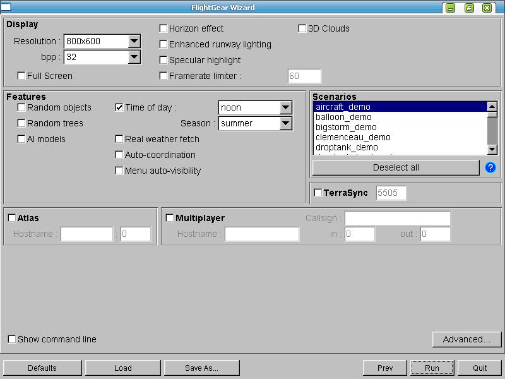Click Scenarios list scroll up arrow
This screenshot has width=505, height=379.
[x=492, y=106]
